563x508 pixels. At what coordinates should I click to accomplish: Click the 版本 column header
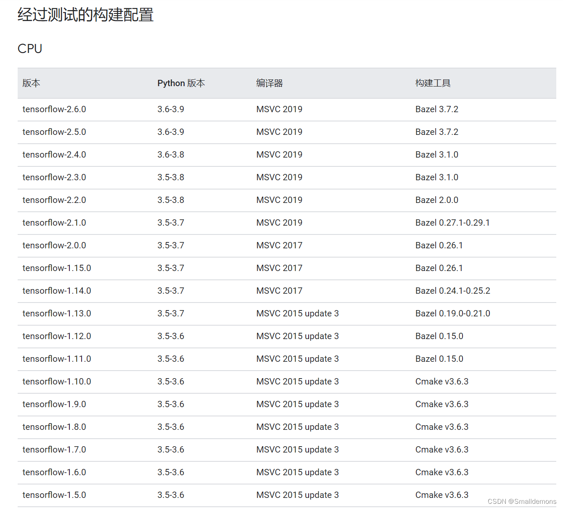(32, 83)
